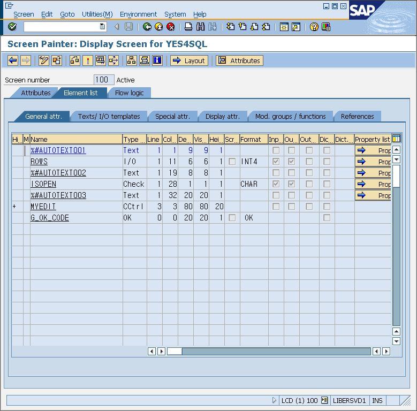Open the Utilities(M) menu
This screenshot has height=411, width=417.
pyautogui.click(x=97, y=14)
